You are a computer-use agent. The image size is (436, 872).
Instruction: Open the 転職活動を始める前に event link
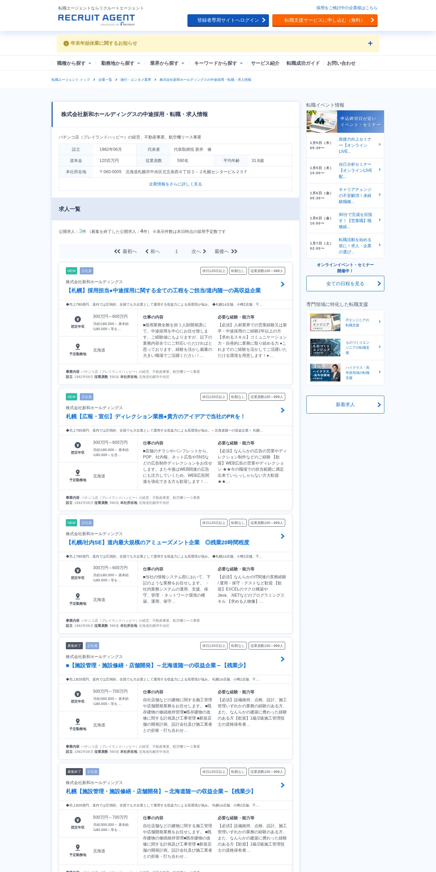coord(355,246)
